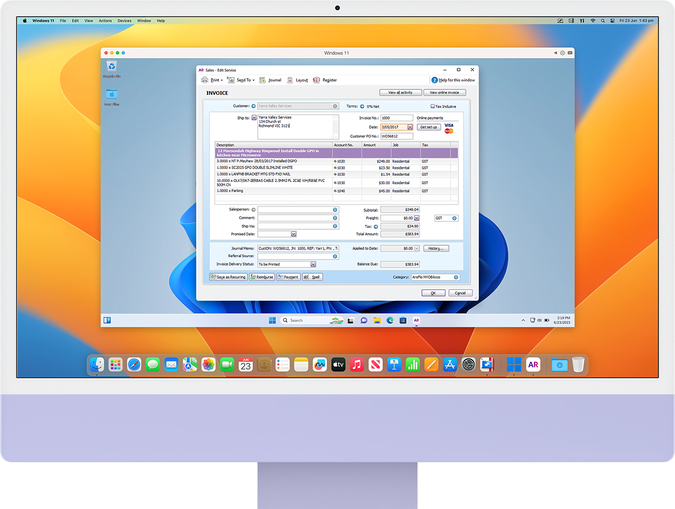Open the Send To toolbar menu
675x509 pixels.
click(241, 80)
